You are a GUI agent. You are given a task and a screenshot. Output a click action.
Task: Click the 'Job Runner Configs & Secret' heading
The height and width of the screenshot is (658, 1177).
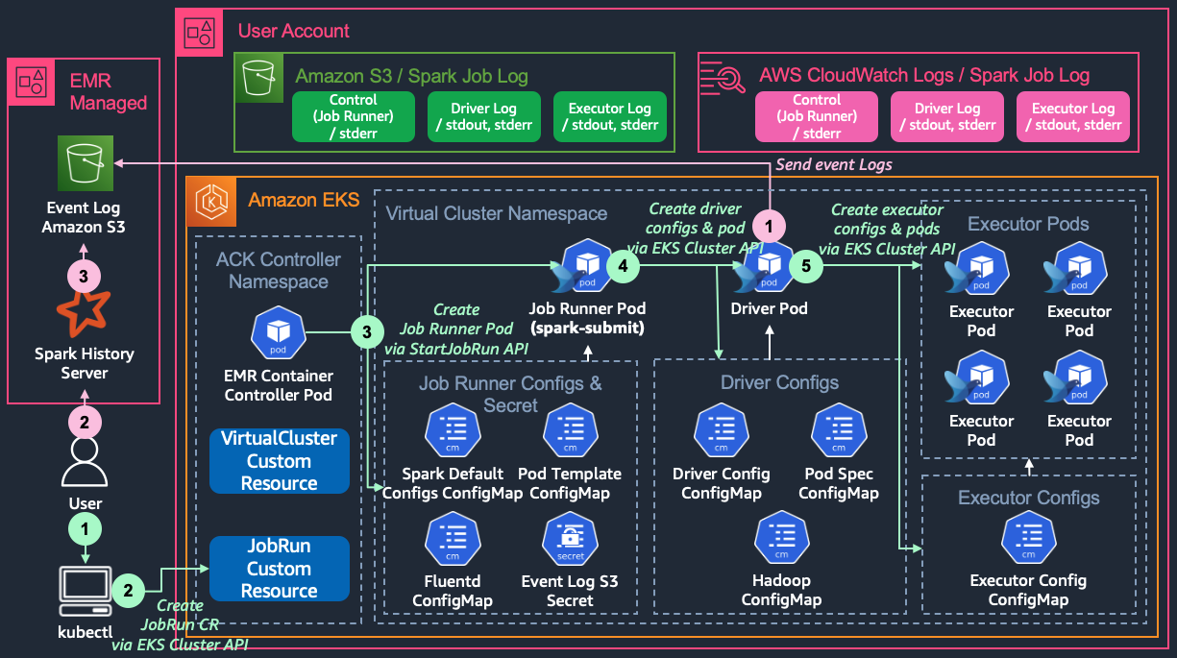[x=510, y=394]
